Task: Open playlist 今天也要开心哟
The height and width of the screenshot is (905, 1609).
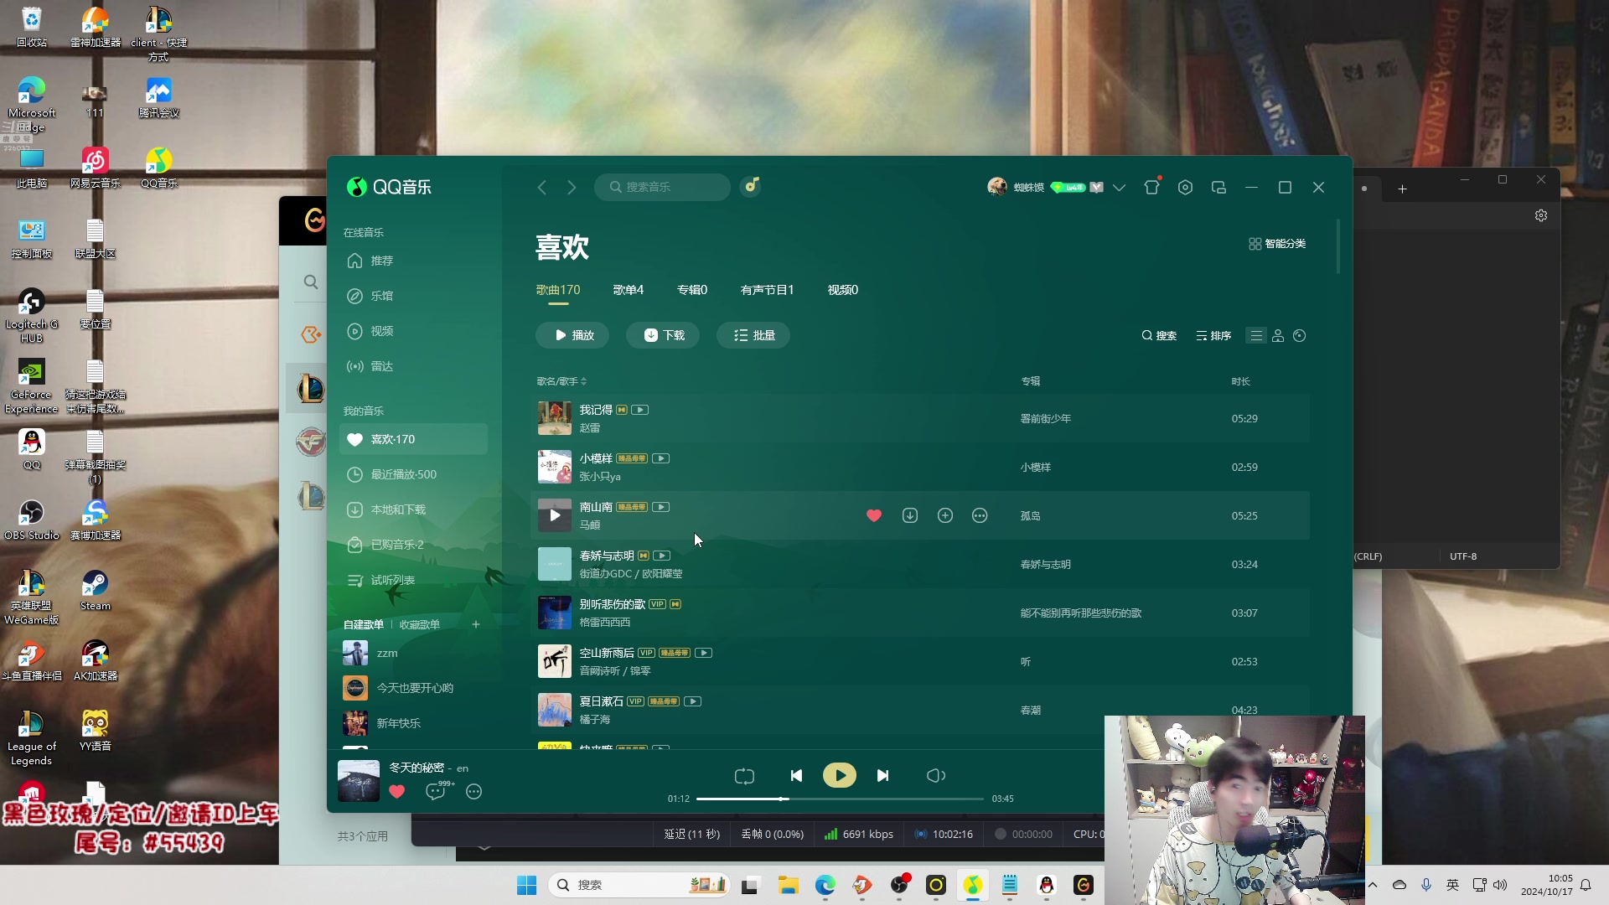Action: 413,688
